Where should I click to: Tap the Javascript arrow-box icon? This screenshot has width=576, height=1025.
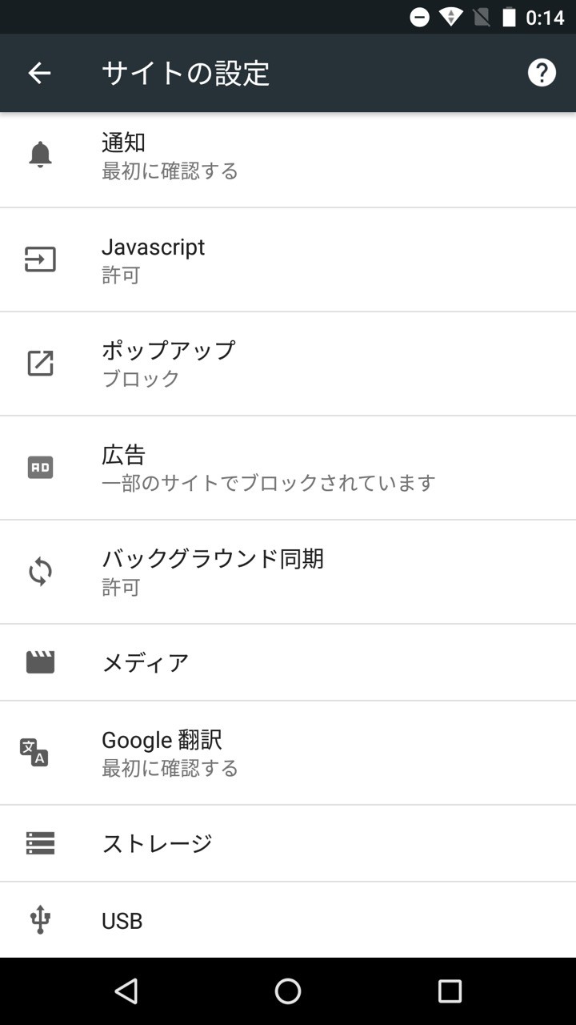click(x=40, y=259)
